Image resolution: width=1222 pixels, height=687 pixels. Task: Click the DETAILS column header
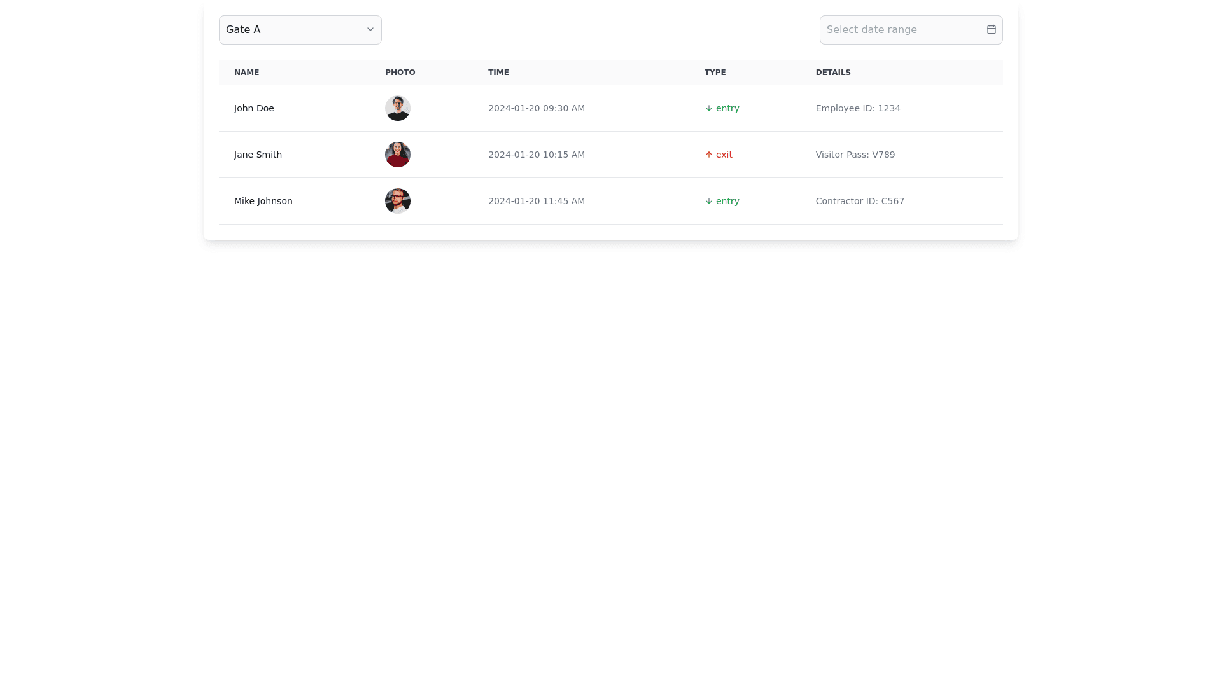[x=833, y=73]
